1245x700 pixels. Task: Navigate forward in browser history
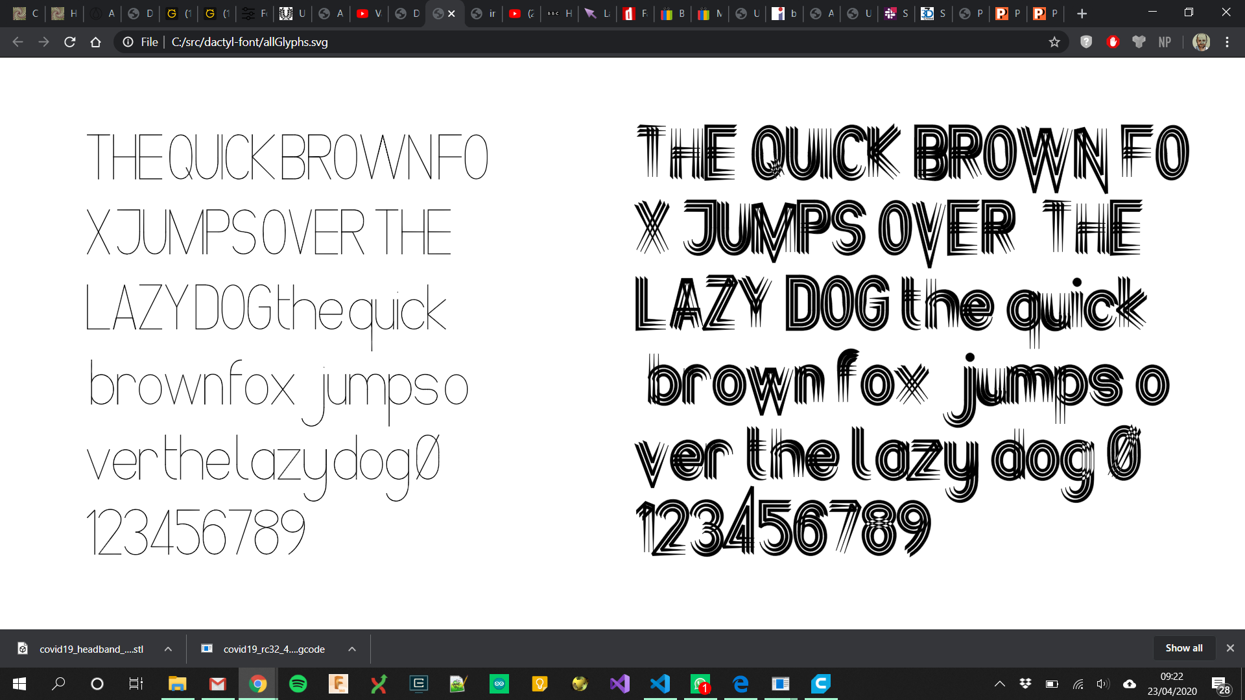[44, 42]
